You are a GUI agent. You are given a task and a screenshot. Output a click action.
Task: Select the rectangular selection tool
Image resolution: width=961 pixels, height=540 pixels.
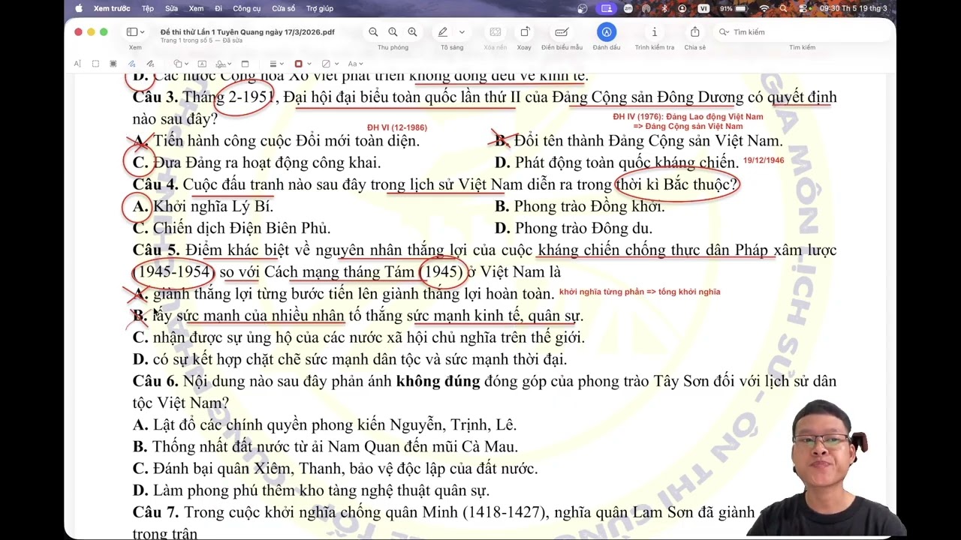pos(95,64)
